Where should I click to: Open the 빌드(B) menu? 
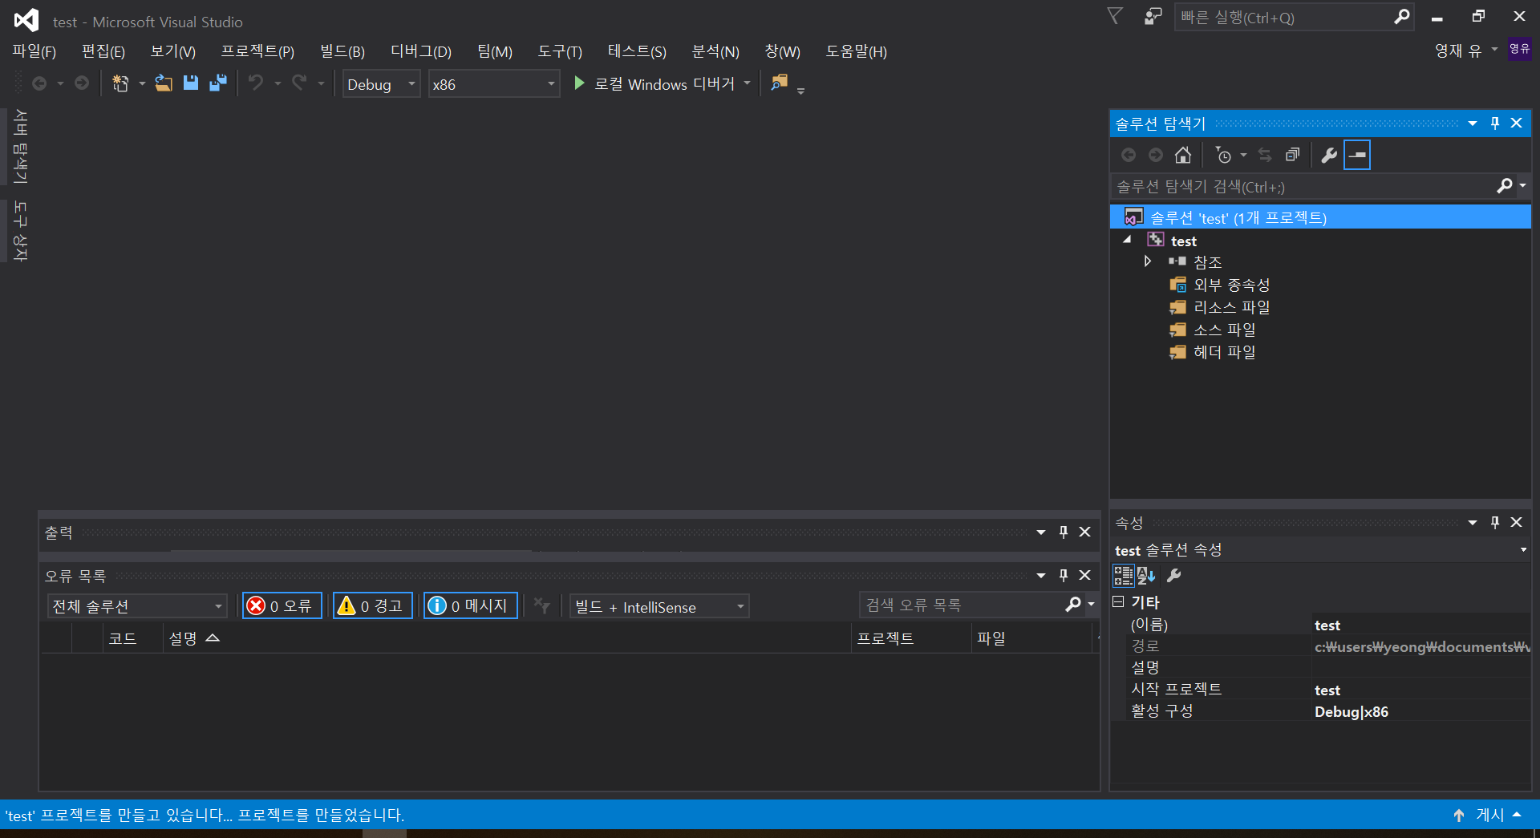(342, 51)
